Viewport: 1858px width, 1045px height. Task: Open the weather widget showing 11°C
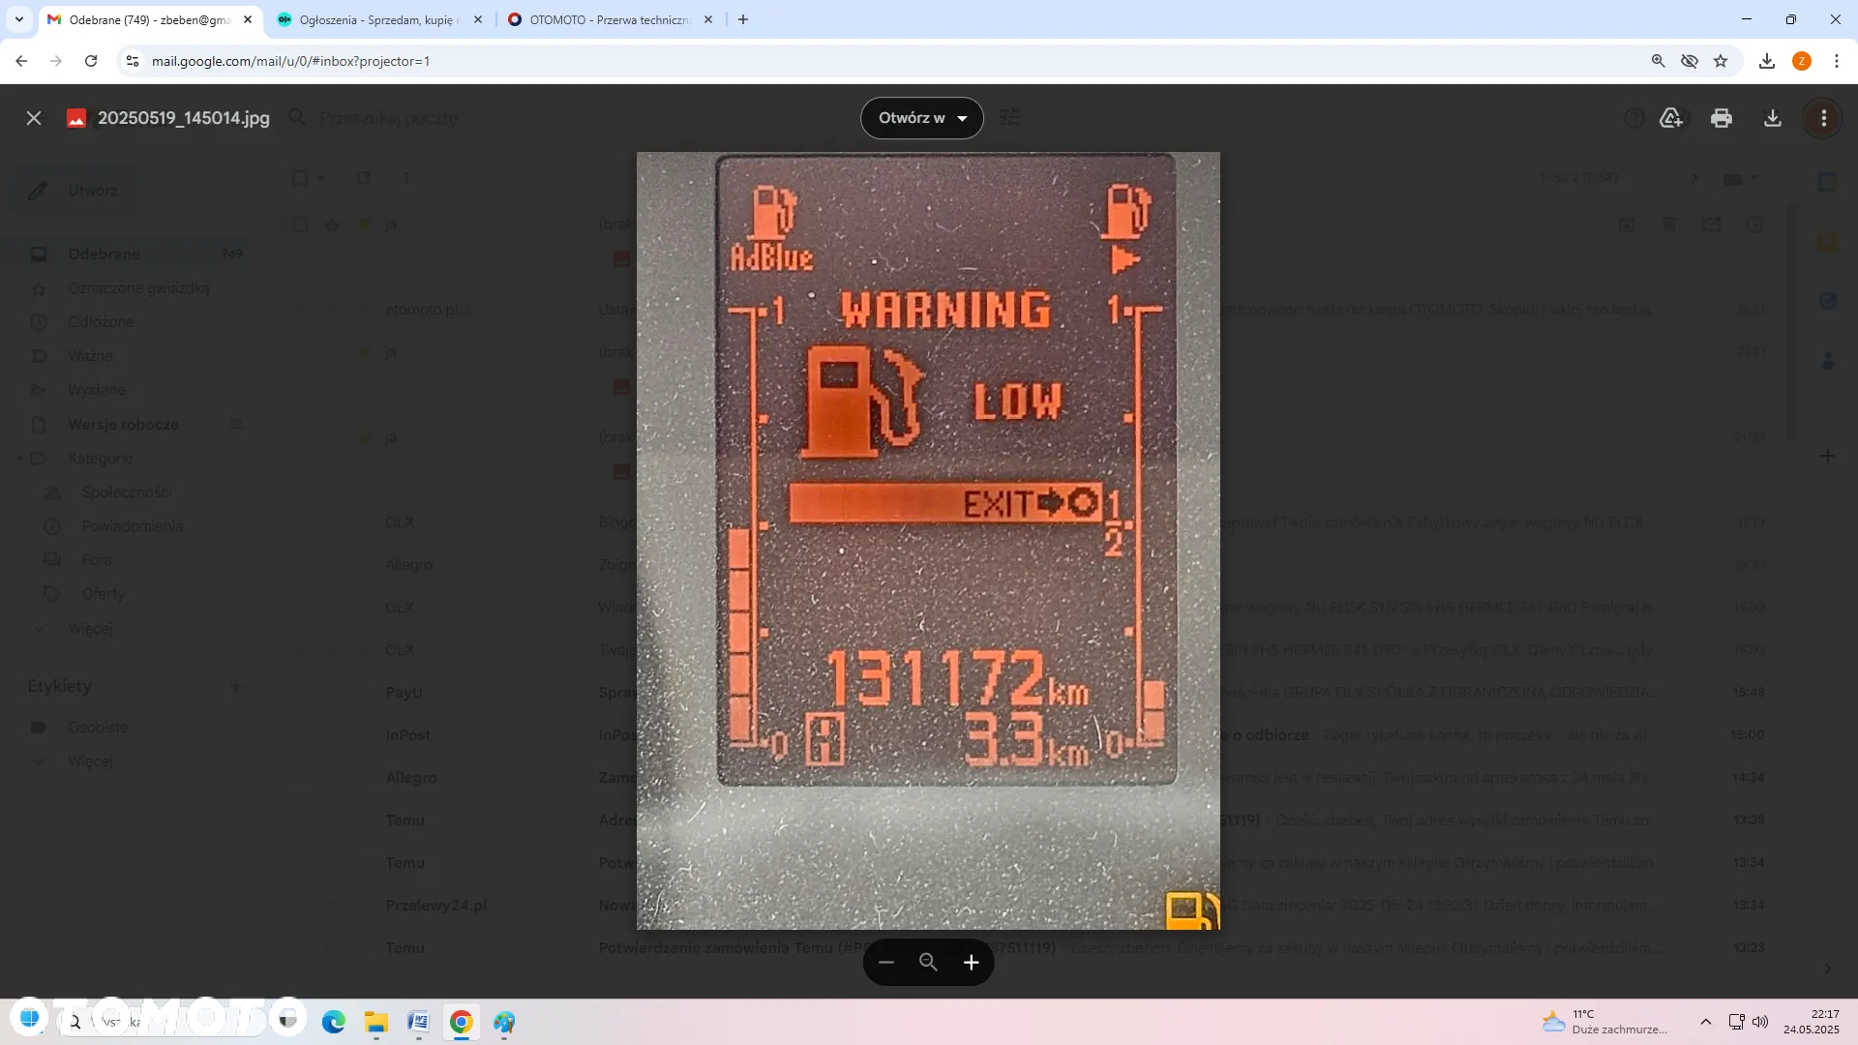(1604, 1022)
